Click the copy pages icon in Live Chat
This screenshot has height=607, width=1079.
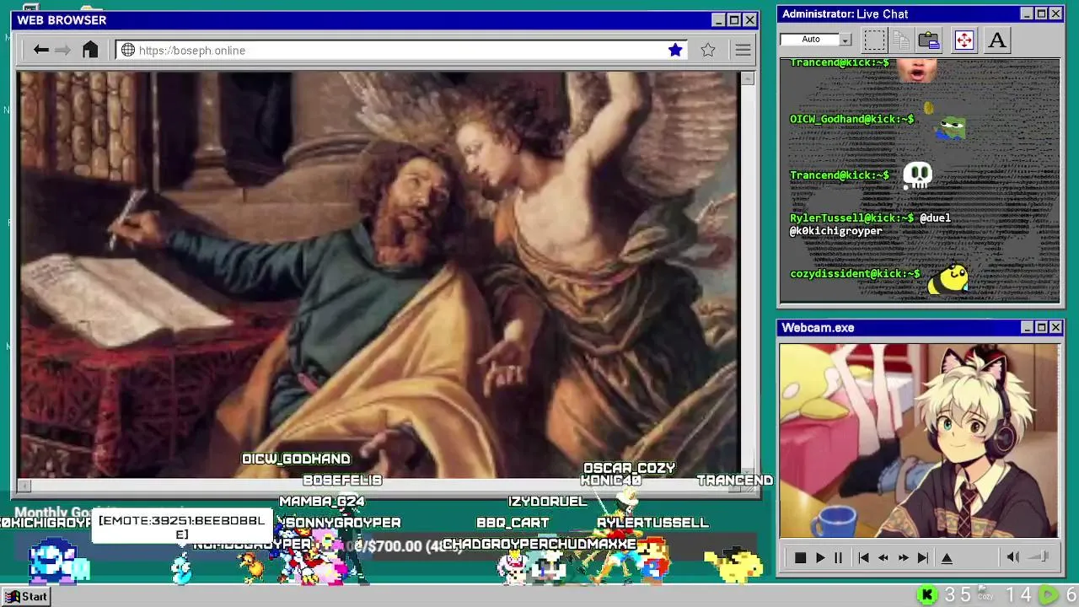click(x=901, y=40)
